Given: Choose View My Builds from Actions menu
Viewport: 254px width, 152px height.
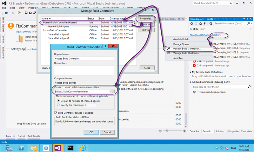Looking at the screenshot, I should 181,39.
